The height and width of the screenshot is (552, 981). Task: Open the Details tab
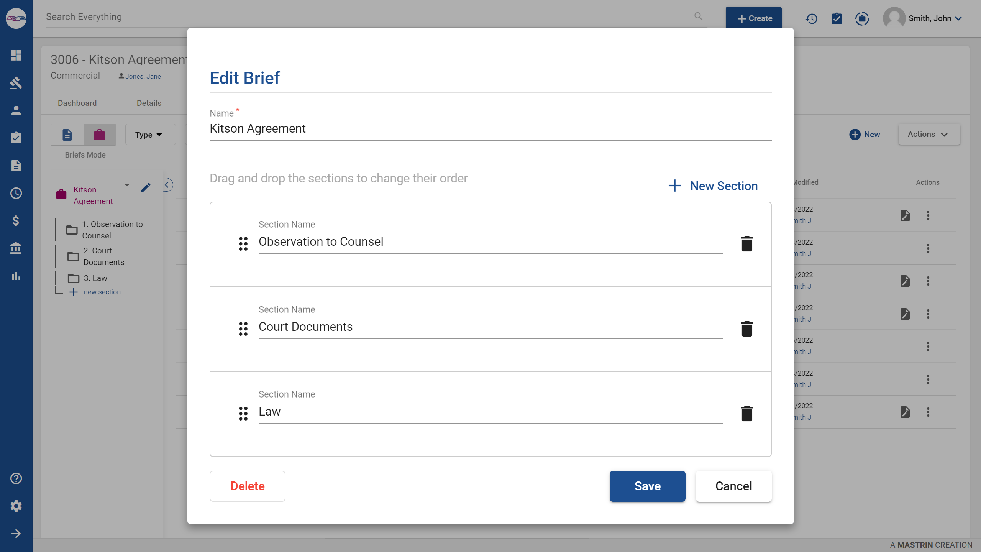(x=149, y=103)
